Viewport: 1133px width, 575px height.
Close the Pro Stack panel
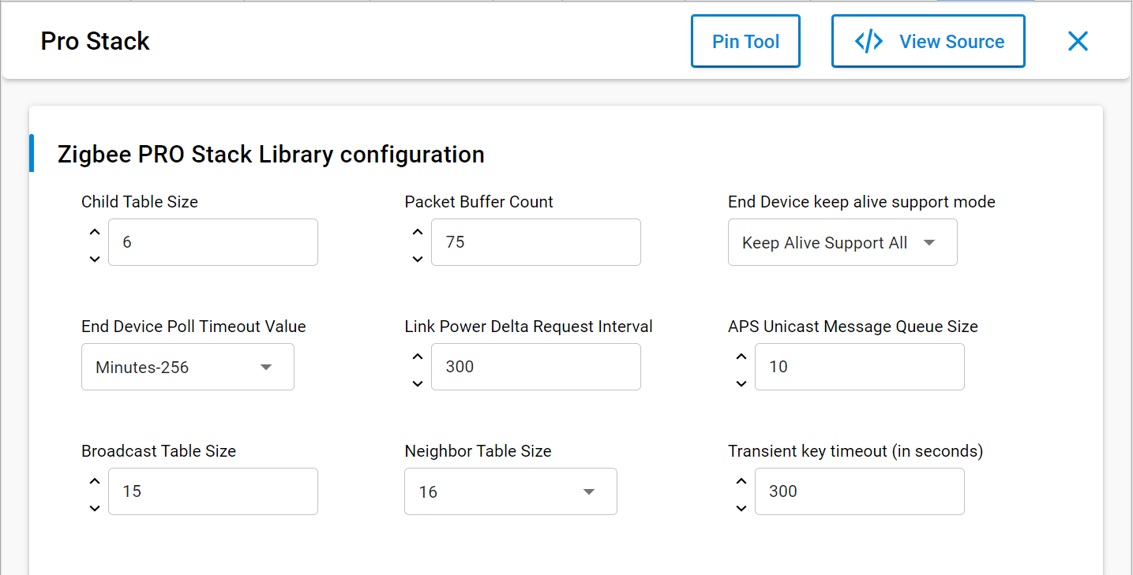[x=1078, y=42]
